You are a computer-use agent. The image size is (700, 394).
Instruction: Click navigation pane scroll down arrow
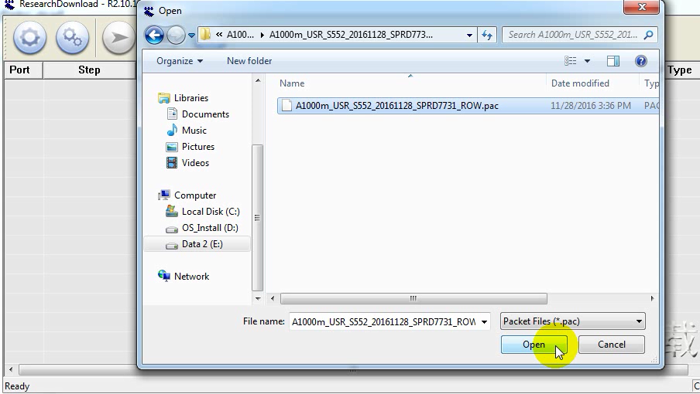point(258,298)
